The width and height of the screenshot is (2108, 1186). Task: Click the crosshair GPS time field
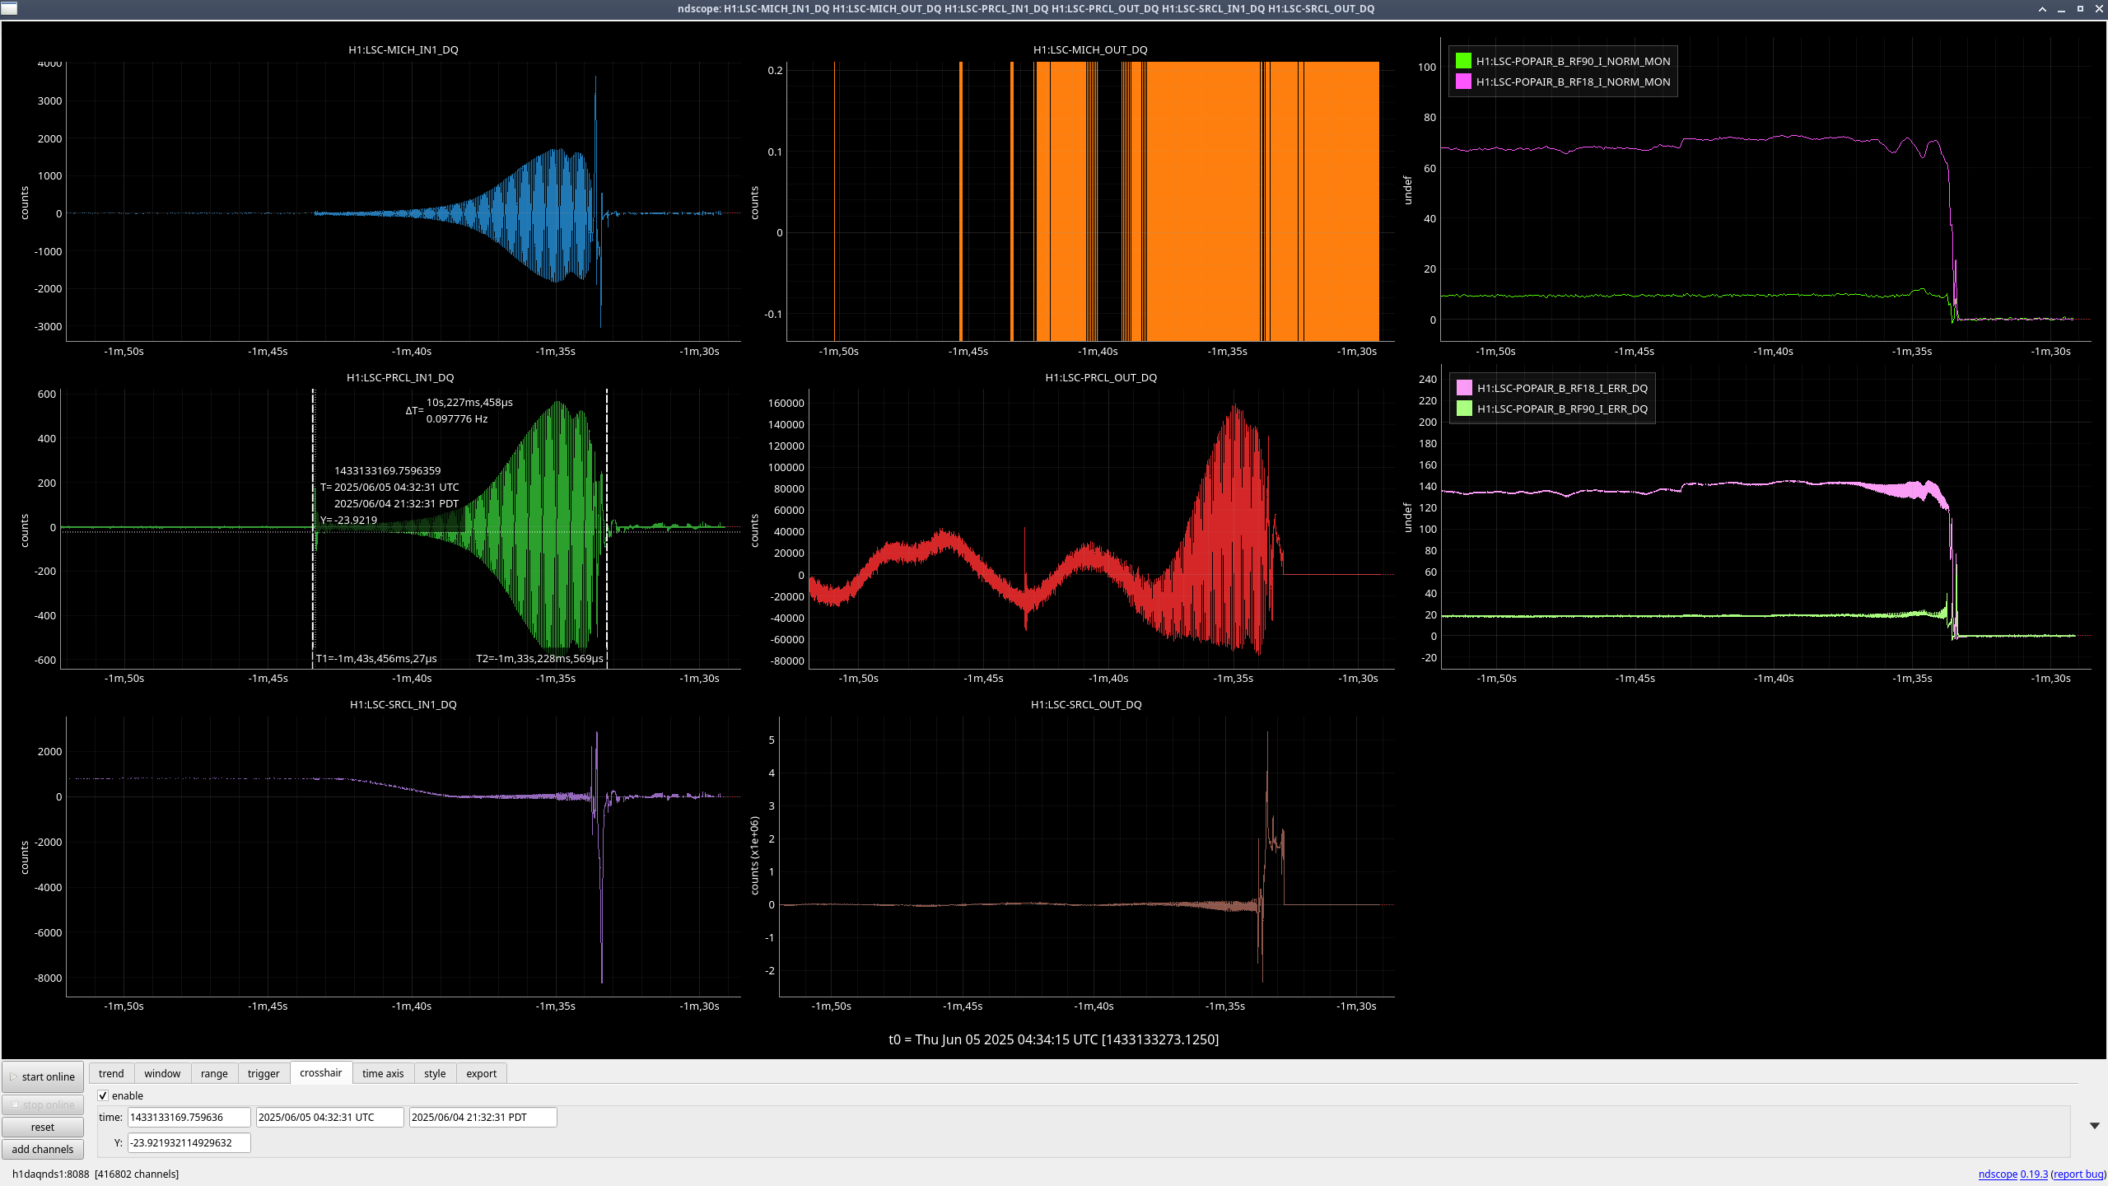pos(189,1118)
